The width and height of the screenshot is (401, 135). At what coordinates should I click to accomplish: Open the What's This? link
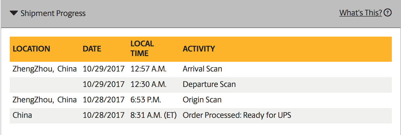(x=361, y=13)
